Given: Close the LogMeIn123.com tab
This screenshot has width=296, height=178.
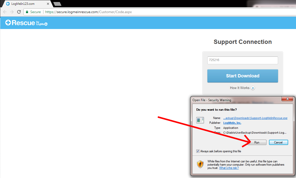Looking at the screenshot, I should 48,4.
